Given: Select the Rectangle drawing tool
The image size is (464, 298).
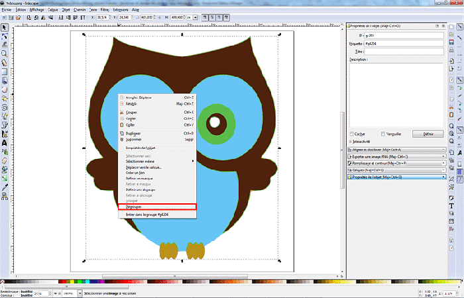Looking at the screenshot, I should click(5, 71).
